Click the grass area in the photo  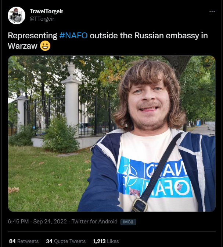point(47,178)
